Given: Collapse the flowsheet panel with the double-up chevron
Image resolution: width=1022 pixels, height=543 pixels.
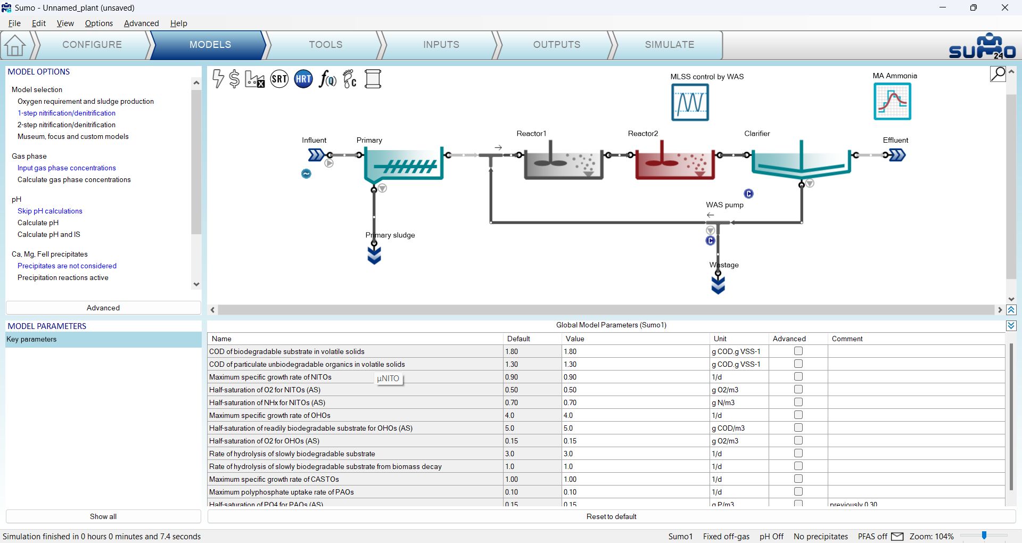Looking at the screenshot, I should [x=1011, y=310].
